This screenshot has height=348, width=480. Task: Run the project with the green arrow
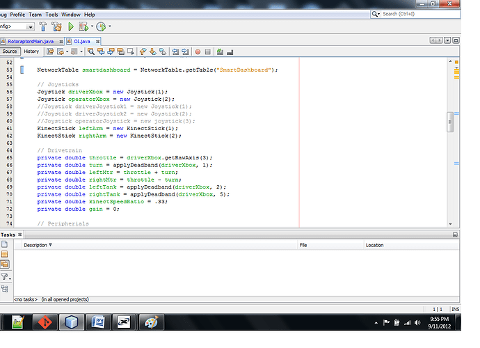pos(71,26)
